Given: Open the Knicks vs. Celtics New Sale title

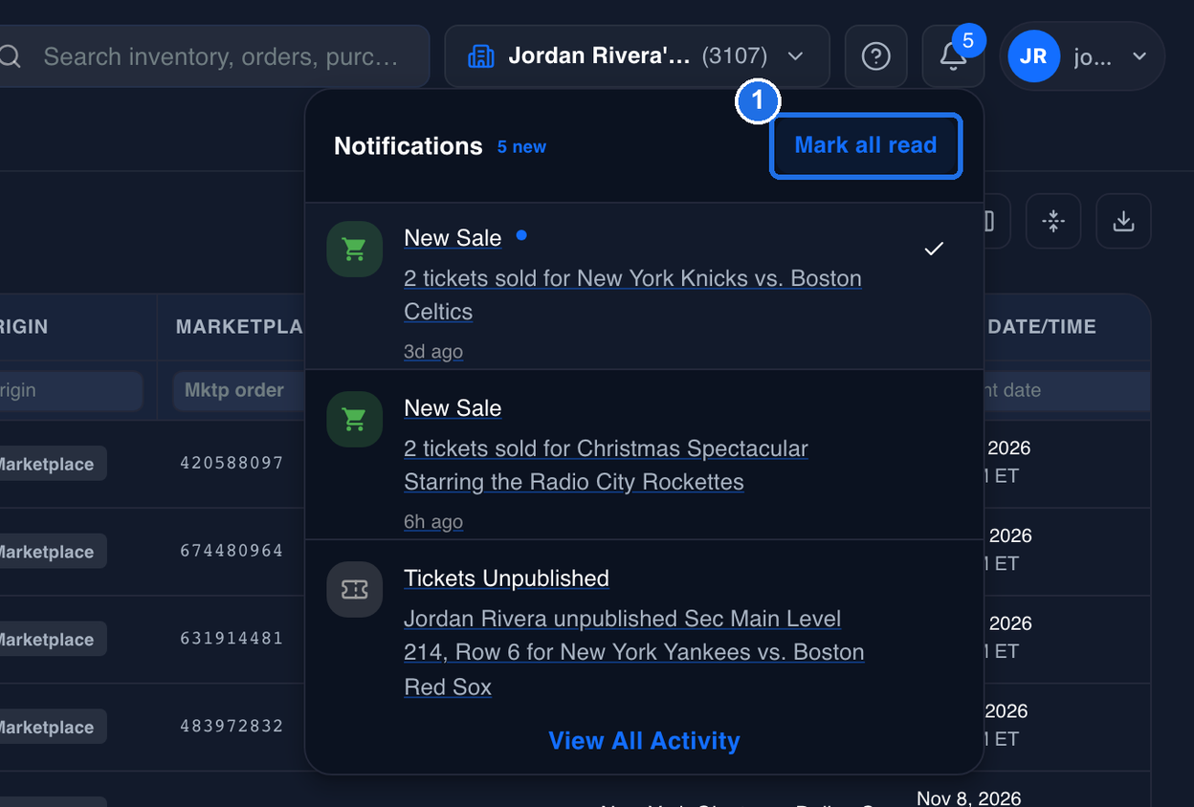Looking at the screenshot, I should [x=453, y=238].
